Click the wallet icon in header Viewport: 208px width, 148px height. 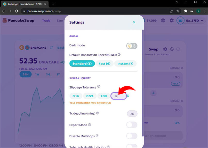click(x=180, y=20)
